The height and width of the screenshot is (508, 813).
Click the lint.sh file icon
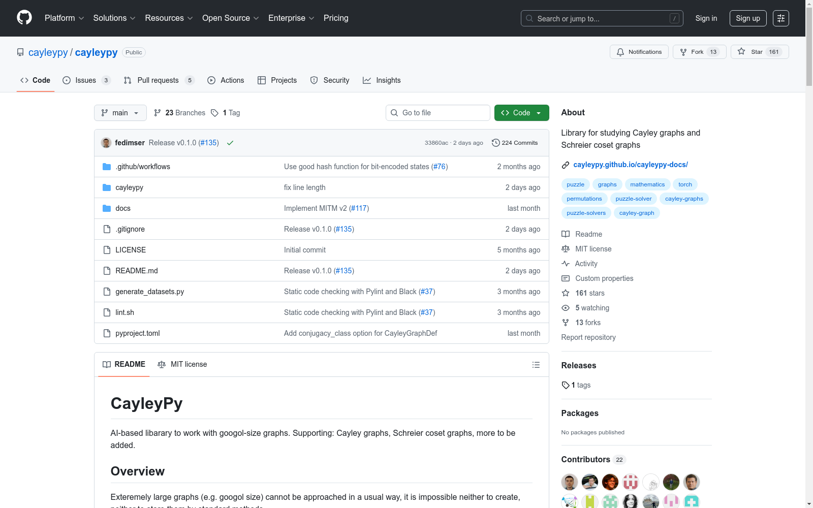click(107, 312)
